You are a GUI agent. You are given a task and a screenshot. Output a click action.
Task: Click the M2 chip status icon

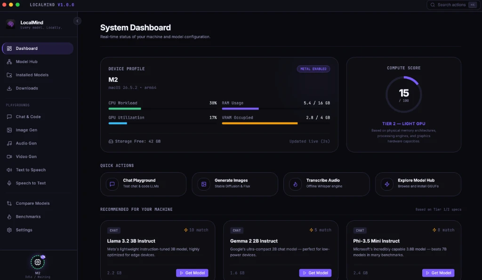[x=38, y=262]
